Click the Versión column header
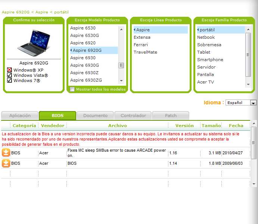The image size is (258, 224). point(184,126)
